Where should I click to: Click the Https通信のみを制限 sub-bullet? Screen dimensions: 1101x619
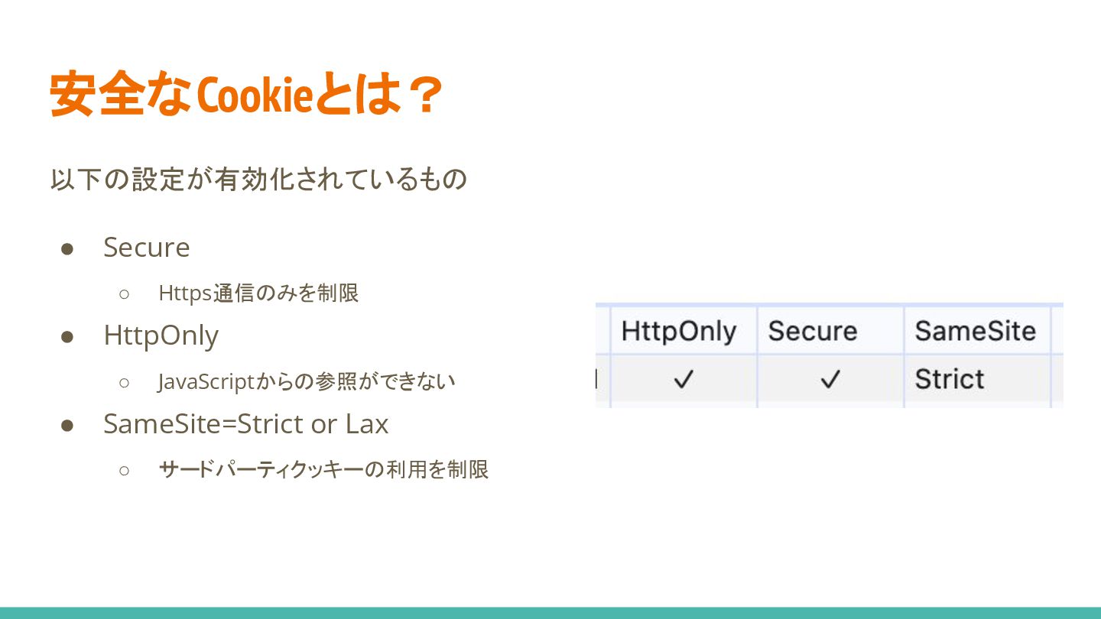click(258, 293)
